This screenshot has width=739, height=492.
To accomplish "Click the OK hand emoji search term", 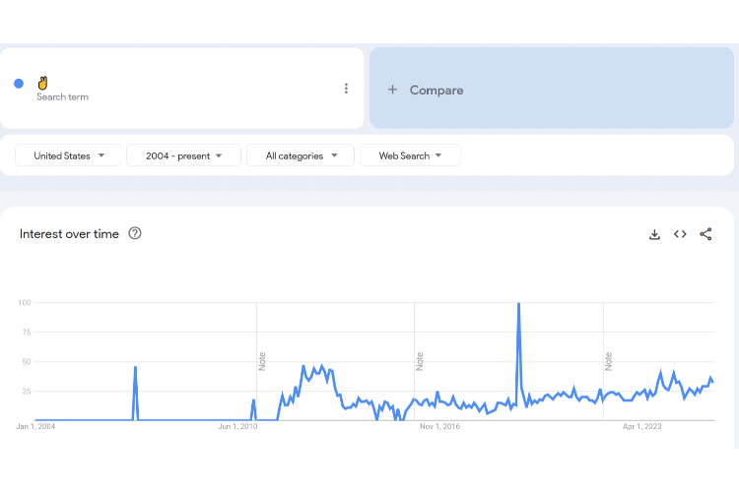I will click(42, 83).
